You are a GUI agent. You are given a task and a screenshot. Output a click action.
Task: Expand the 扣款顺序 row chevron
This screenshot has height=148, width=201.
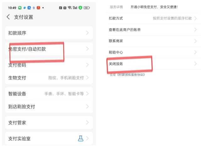pyautogui.click(x=87, y=33)
